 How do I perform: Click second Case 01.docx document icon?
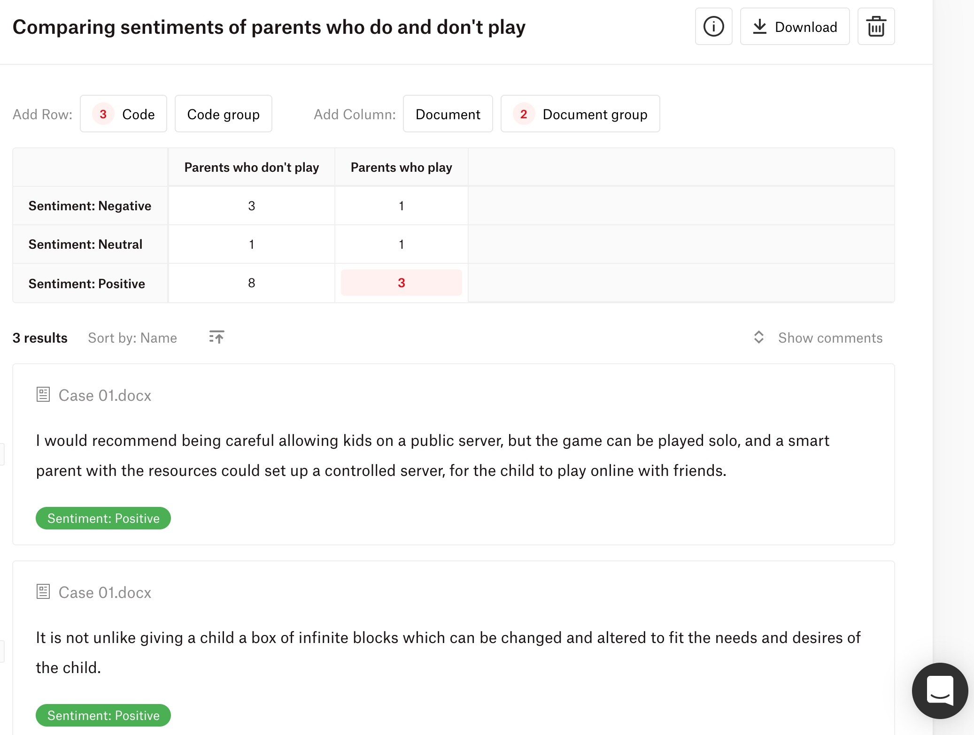(x=43, y=591)
